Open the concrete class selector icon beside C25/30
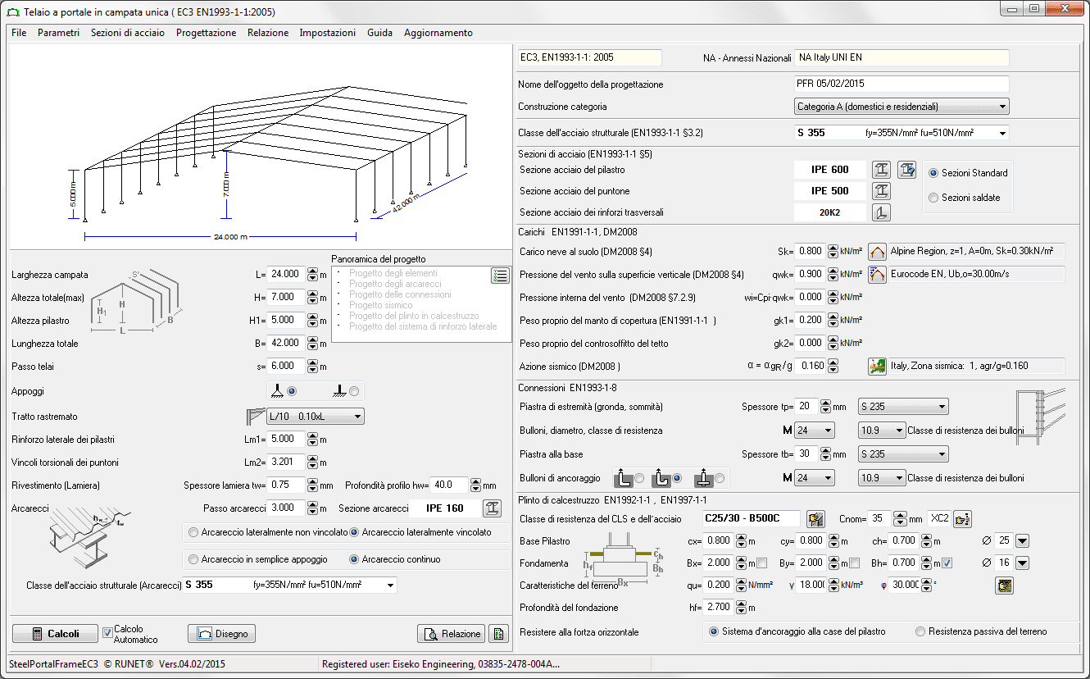This screenshot has height=679, width=1090. click(x=815, y=518)
